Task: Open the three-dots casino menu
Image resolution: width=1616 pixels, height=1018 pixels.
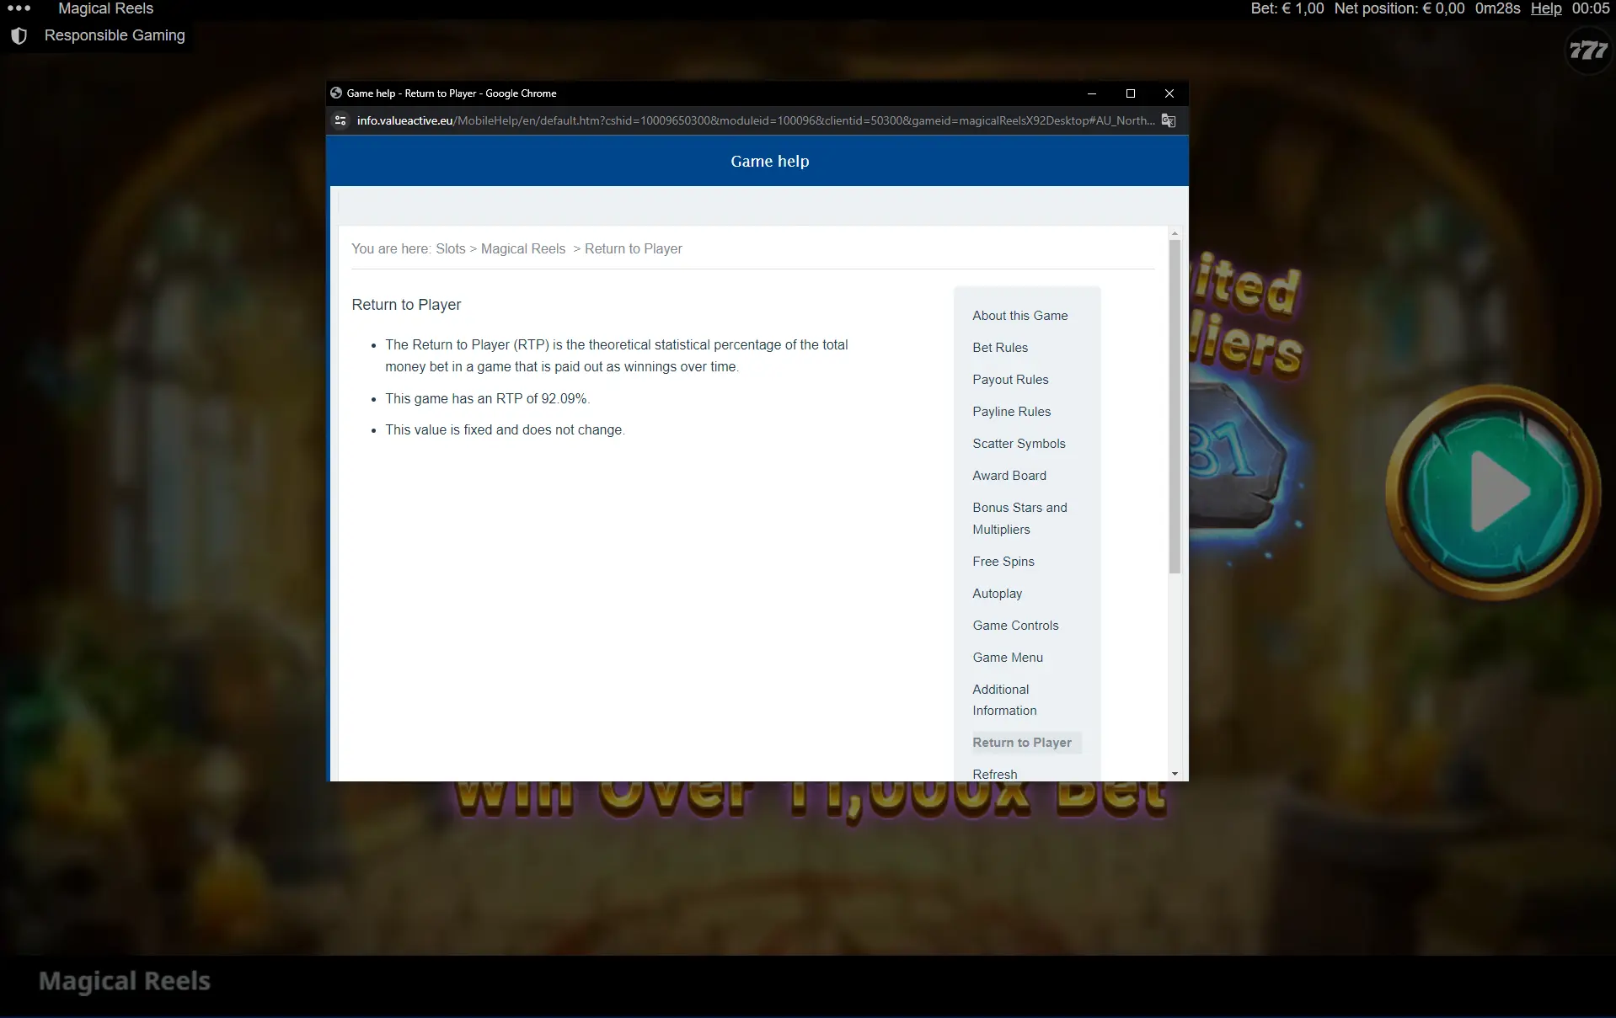Action: (x=19, y=8)
